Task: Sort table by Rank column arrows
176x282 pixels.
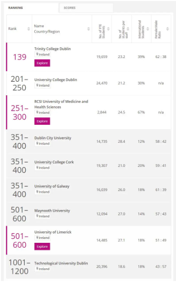Action: (29, 29)
